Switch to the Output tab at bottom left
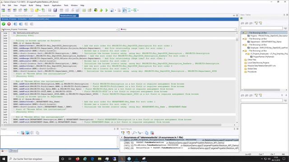 14,151
